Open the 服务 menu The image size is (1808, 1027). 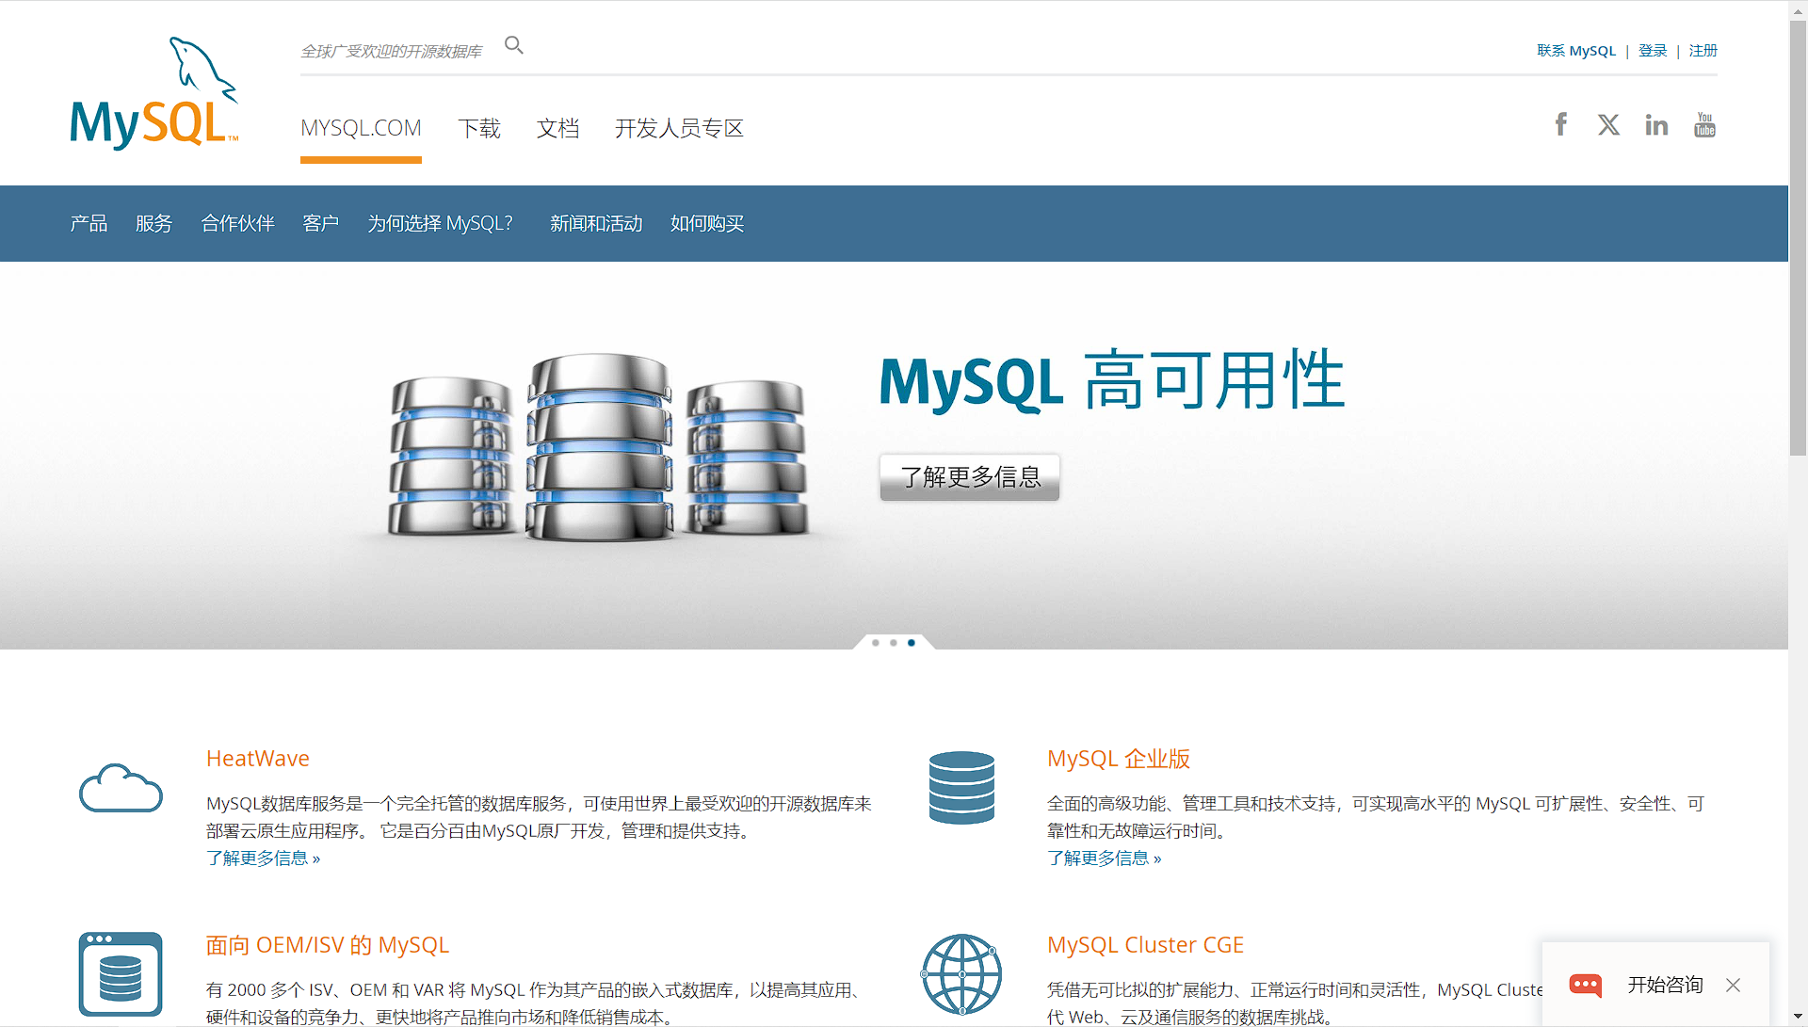point(153,223)
